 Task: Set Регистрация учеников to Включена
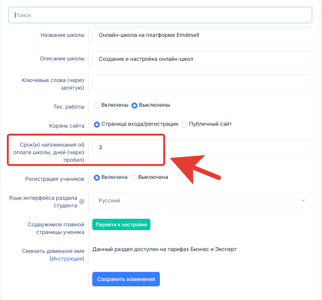pos(97,177)
